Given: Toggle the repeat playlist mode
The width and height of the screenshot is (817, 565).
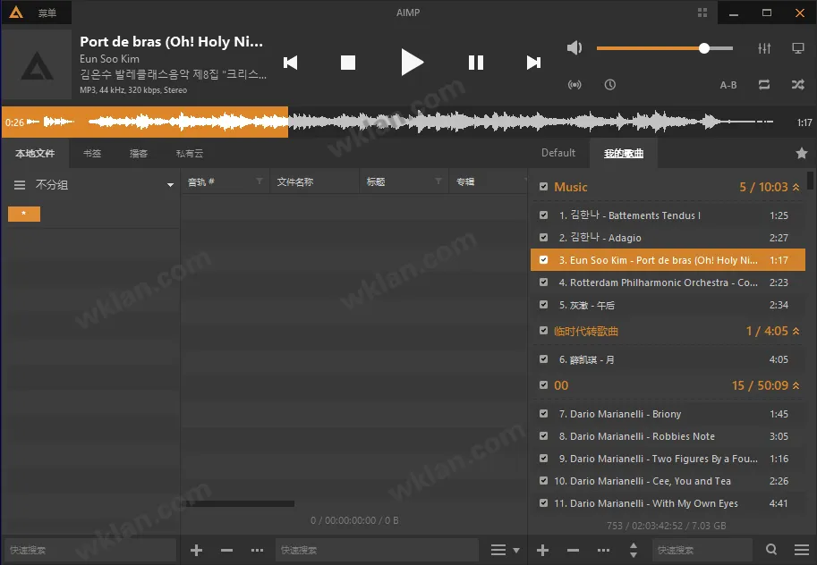Looking at the screenshot, I should [764, 84].
